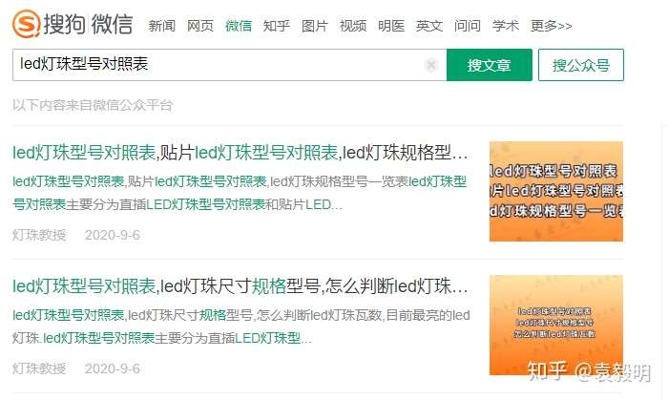
Task: Click the second result's summary snippet mentioning 瓦数
Action: point(241,326)
